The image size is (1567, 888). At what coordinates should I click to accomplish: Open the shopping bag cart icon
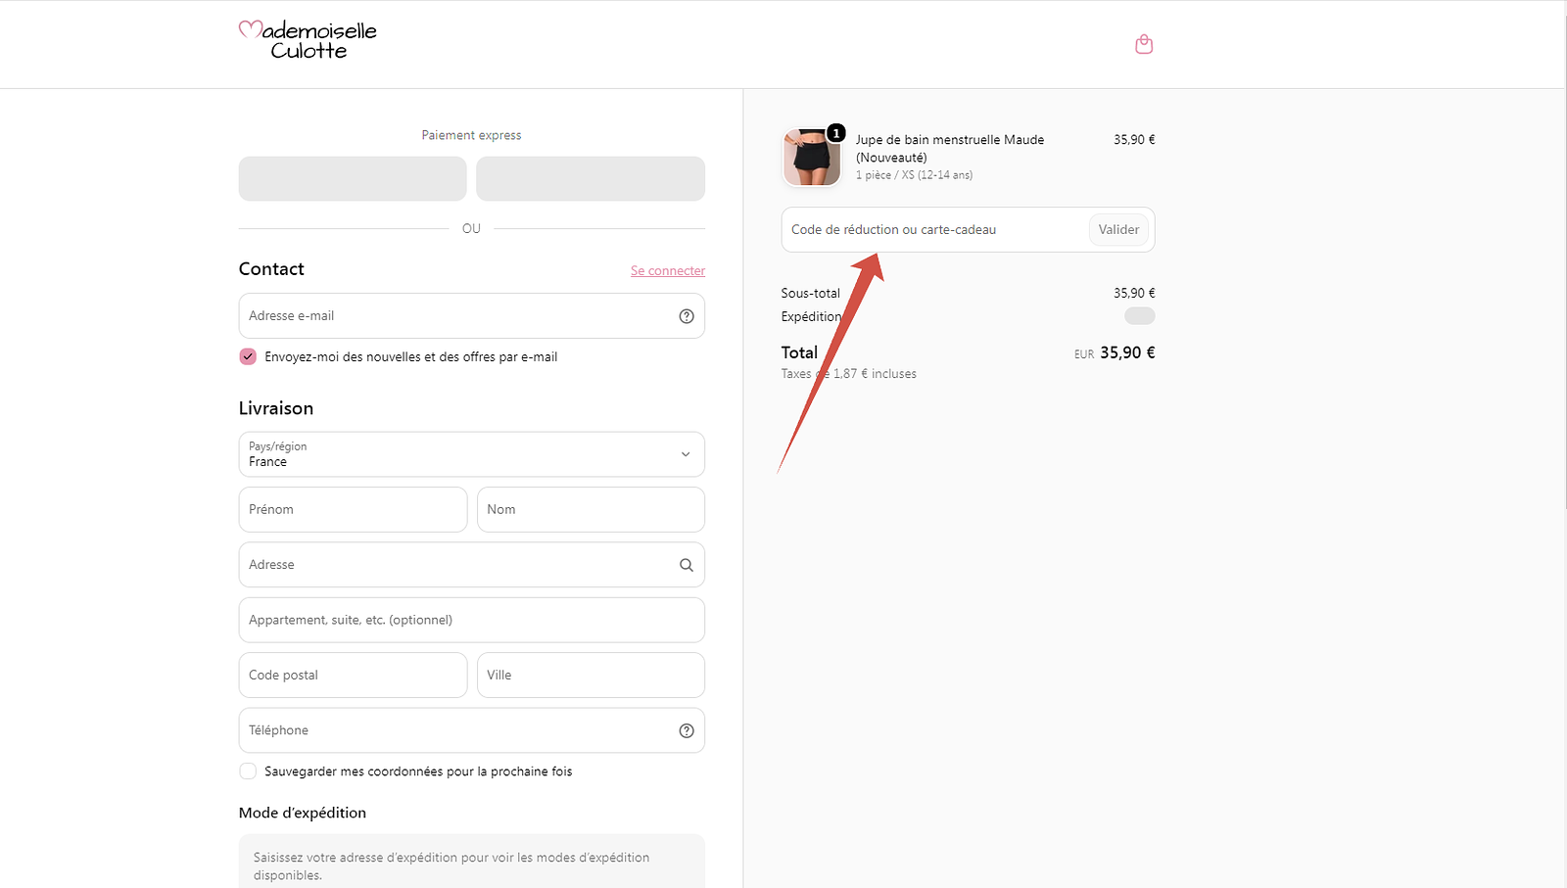(x=1144, y=44)
